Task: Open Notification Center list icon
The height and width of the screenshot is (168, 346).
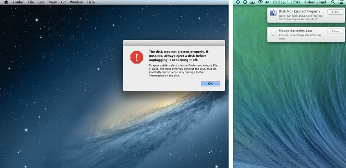Action: tap(341, 2)
